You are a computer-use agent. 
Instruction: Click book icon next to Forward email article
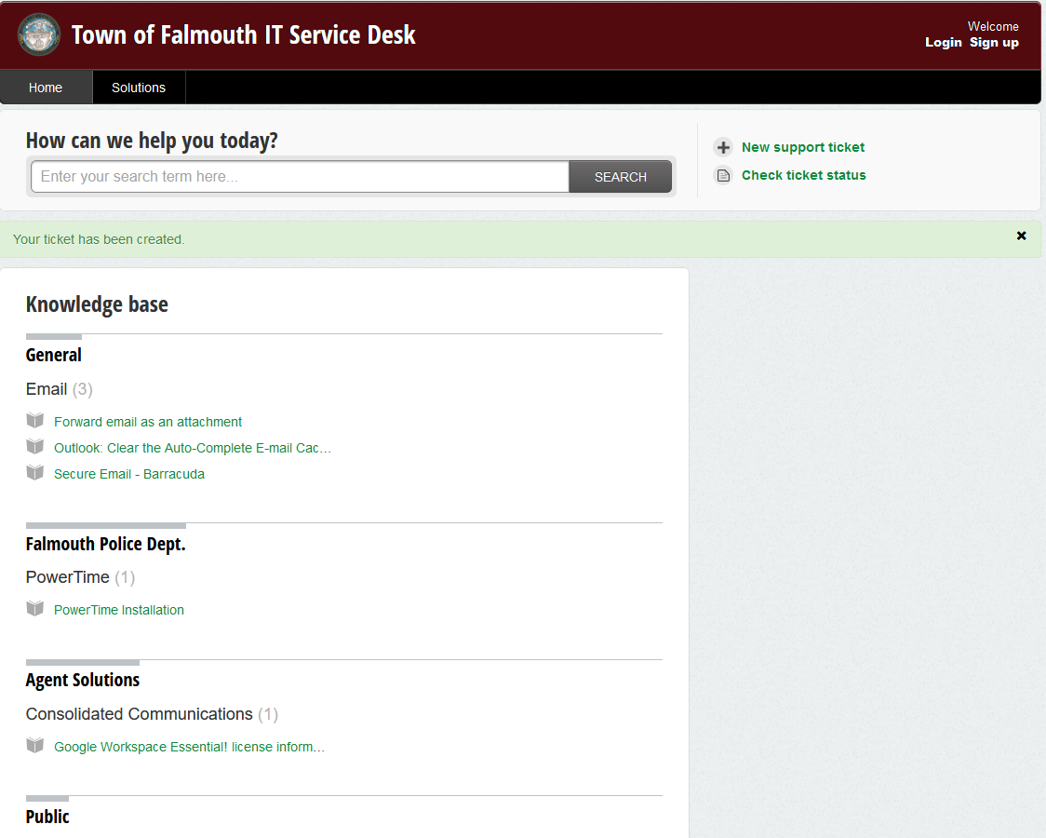coord(34,420)
